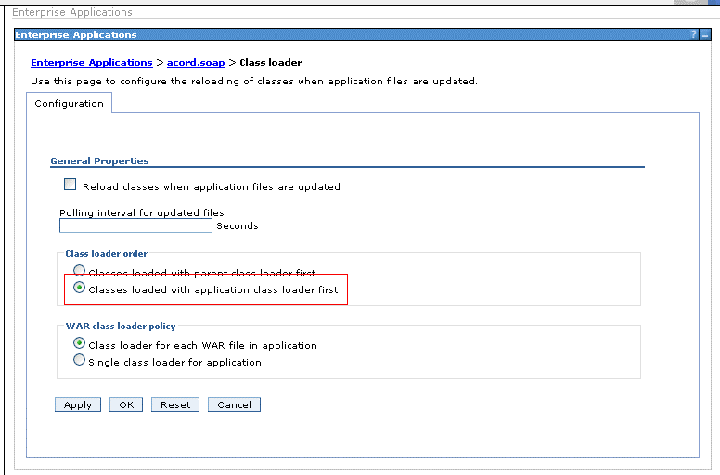
Task: Click the General Properties section heading
Action: 99,161
